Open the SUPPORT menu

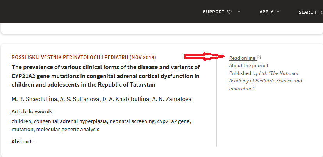pos(214,12)
